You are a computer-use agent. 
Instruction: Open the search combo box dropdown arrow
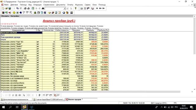click(65, 8)
